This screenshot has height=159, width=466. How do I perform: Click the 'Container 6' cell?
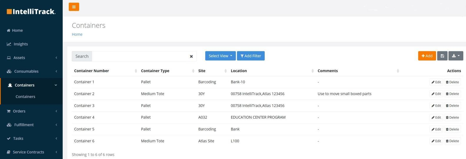coord(84,141)
